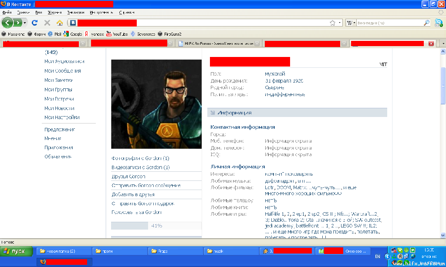Open Объявления in the sidebar
Screen dimensions: 446x267
pyautogui.click(x=58, y=157)
